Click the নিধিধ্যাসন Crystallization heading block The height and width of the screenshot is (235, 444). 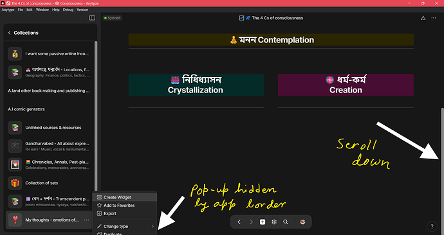click(196, 85)
